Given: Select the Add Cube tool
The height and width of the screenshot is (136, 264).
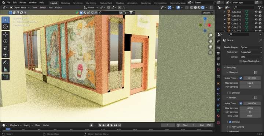Looking at the screenshot, I should coord(5,77).
